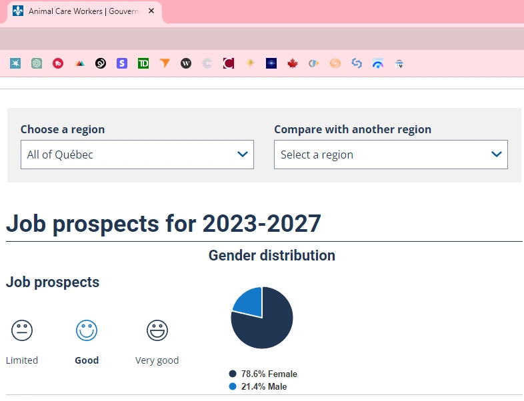Click the blue Male slice of pie chart

tap(249, 301)
